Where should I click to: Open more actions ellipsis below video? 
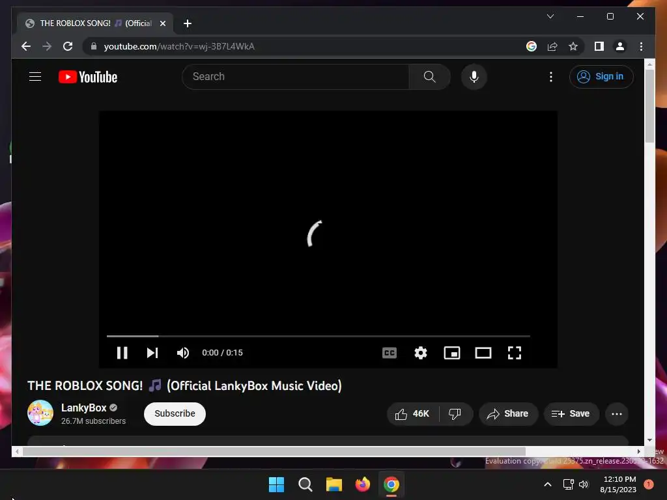(616, 413)
